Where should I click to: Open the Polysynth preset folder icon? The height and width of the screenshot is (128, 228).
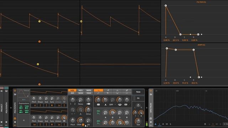(15, 94)
